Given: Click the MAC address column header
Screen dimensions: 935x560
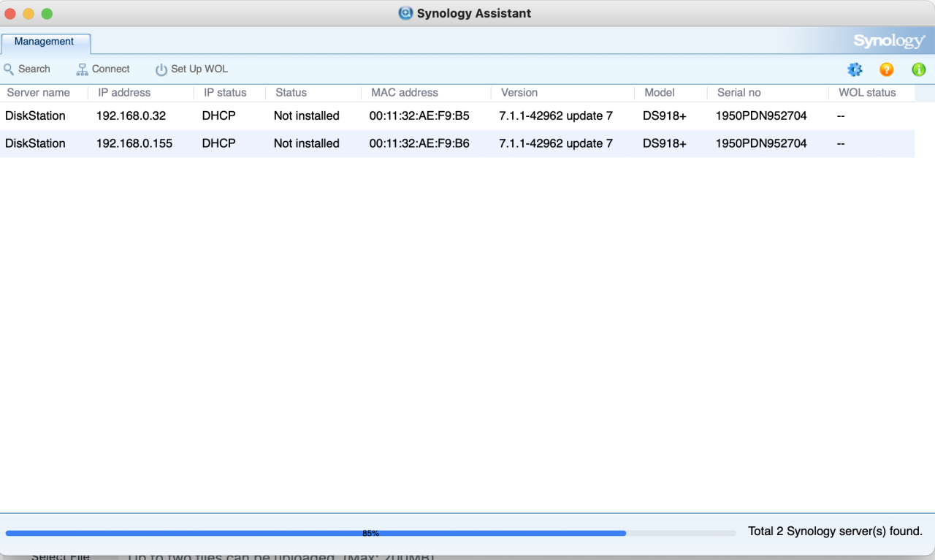Looking at the screenshot, I should pos(404,93).
